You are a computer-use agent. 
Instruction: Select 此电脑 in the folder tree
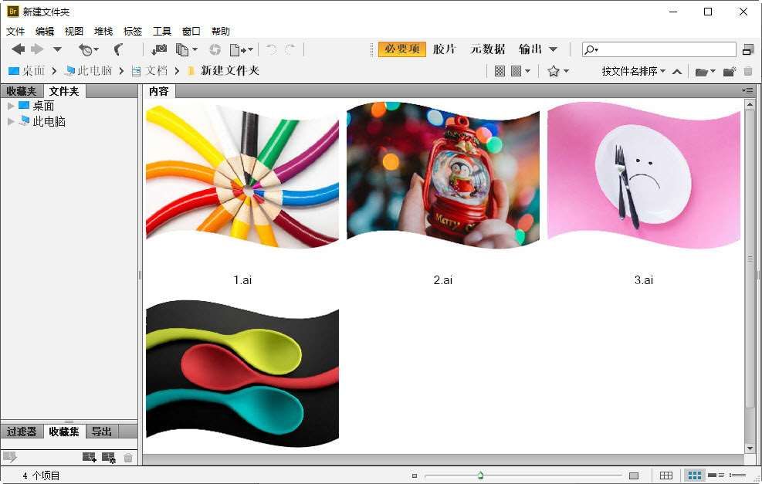[x=49, y=121]
